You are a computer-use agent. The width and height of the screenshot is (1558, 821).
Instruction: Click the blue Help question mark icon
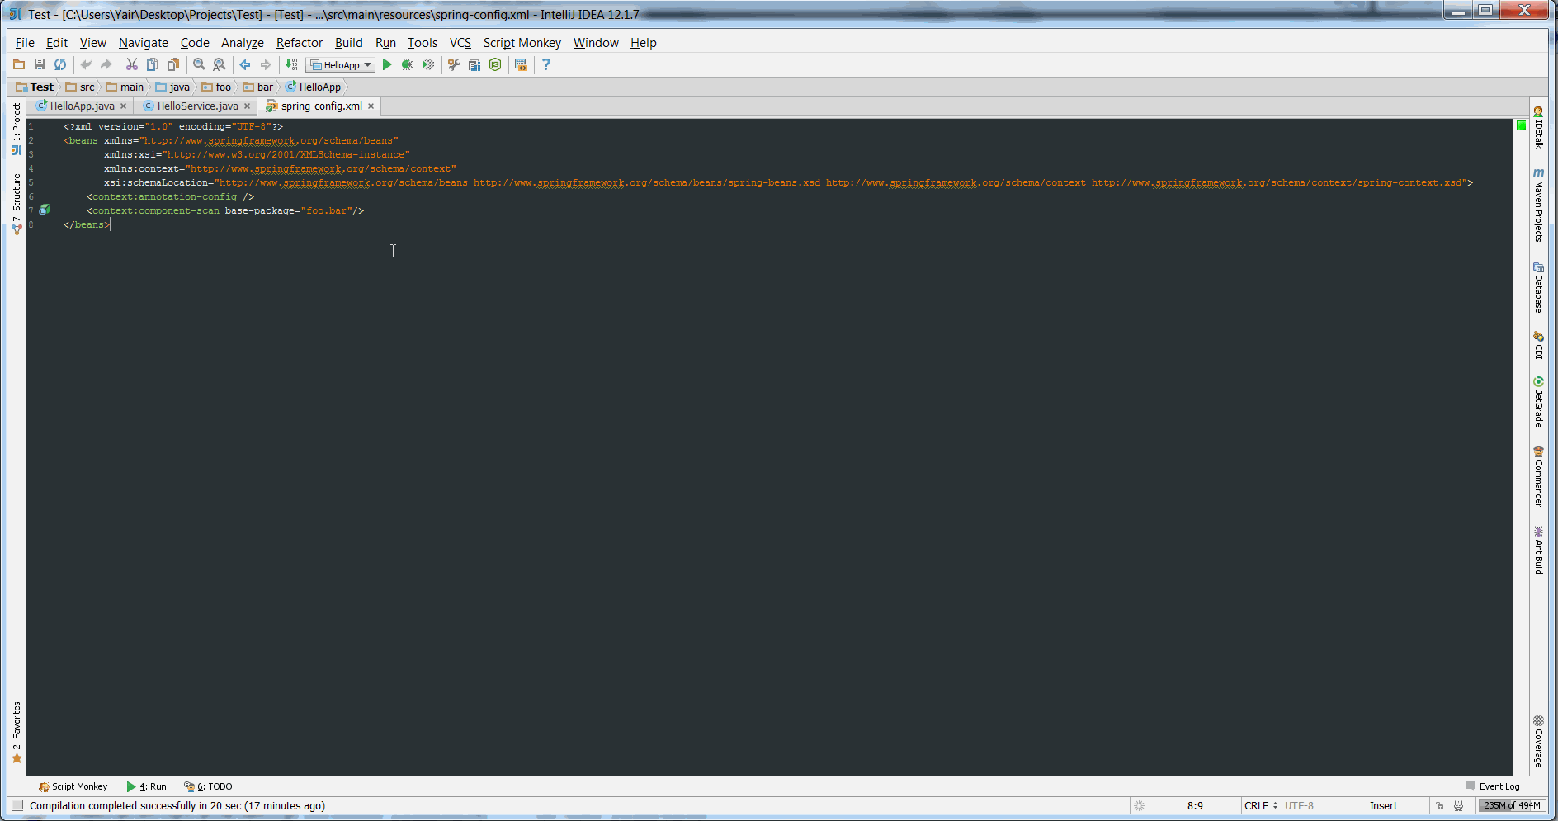point(545,65)
